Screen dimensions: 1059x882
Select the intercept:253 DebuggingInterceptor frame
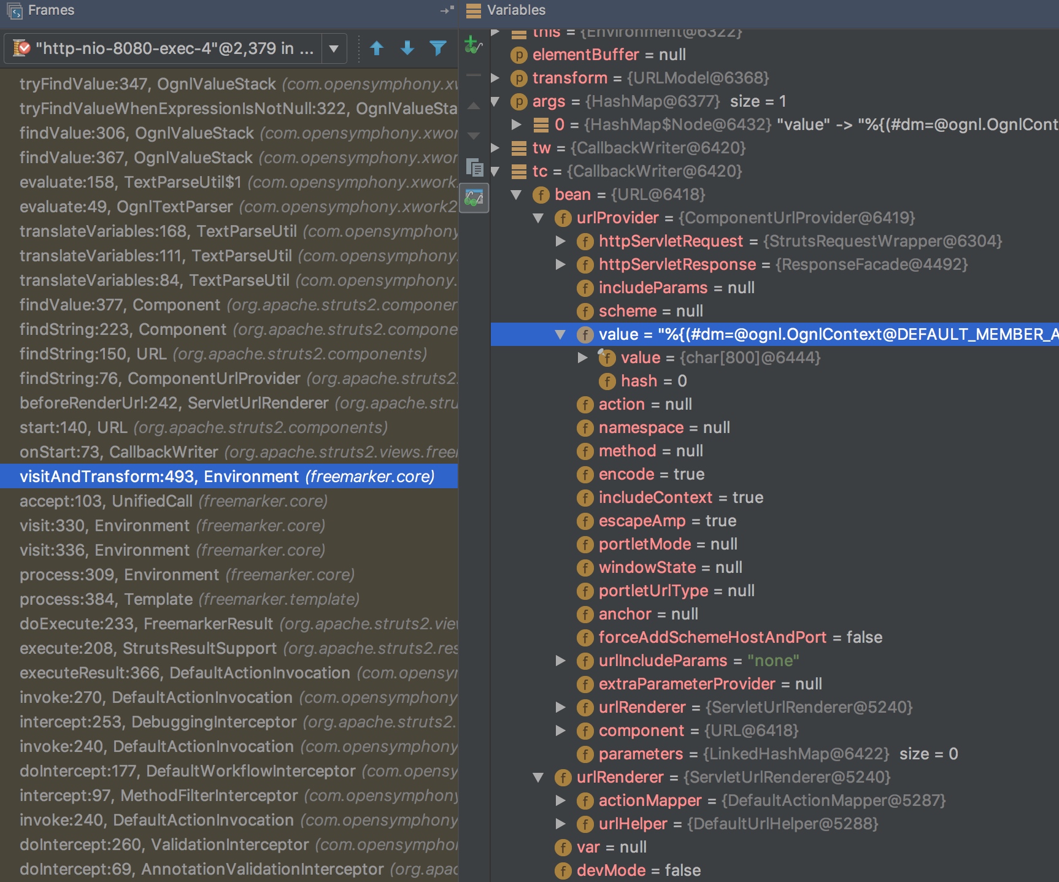pos(229,722)
